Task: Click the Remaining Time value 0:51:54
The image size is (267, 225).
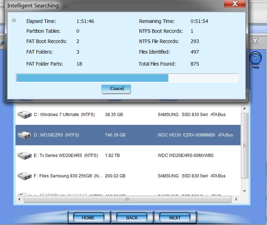Action: point(199,21)
